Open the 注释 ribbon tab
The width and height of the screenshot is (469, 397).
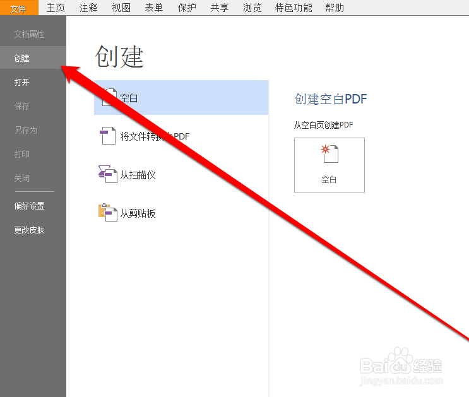(88, 8)
